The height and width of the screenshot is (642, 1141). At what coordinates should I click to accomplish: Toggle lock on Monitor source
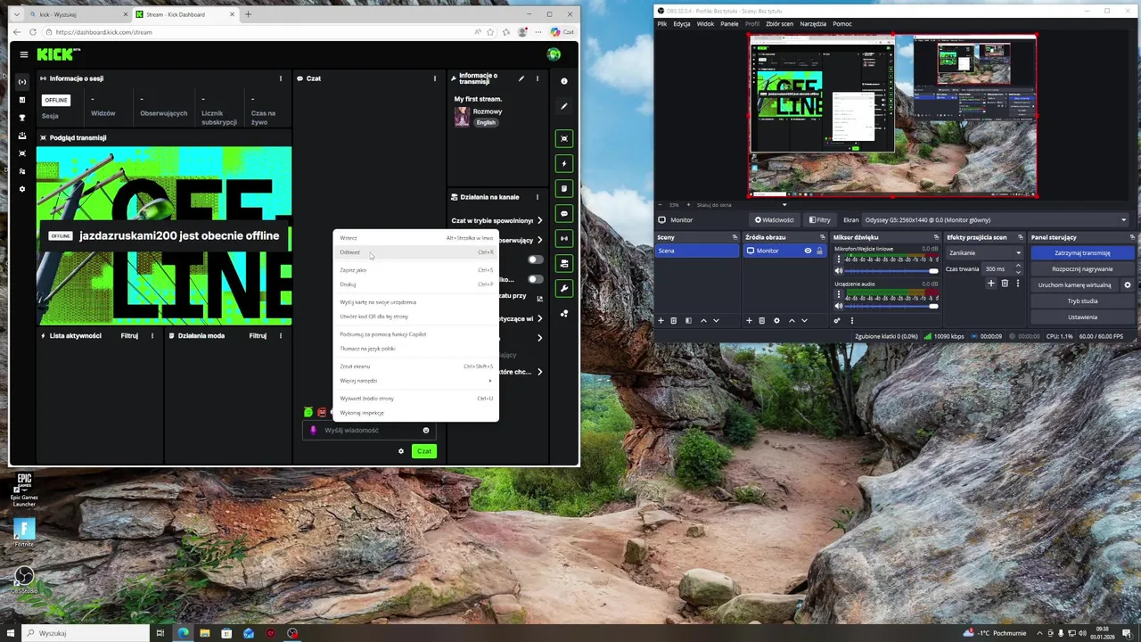(819, 251)
